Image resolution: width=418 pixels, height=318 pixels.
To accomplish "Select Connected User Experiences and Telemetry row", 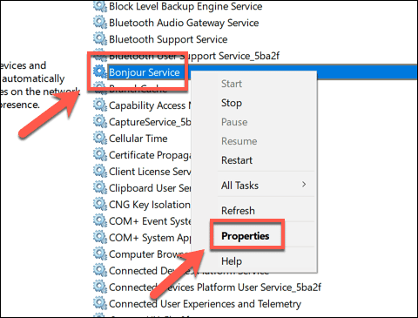I will [205, 304].
